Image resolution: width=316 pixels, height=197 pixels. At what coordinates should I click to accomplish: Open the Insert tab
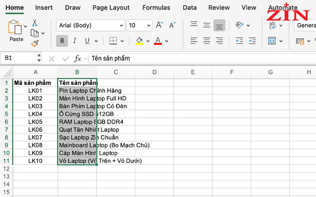pyautogui.click(x=44, y=7)
